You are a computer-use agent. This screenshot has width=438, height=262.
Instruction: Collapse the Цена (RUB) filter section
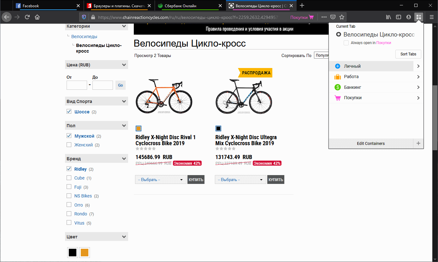[x=124, y=65]
